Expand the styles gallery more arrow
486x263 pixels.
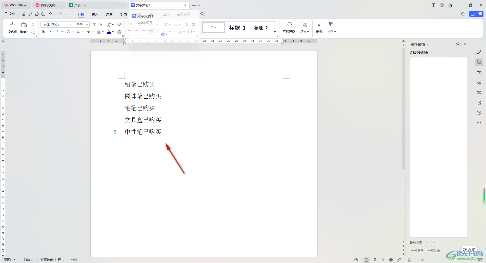[275, 32]
